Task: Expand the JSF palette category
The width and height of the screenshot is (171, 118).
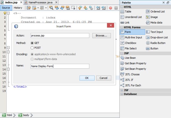Action: point(122,90)
